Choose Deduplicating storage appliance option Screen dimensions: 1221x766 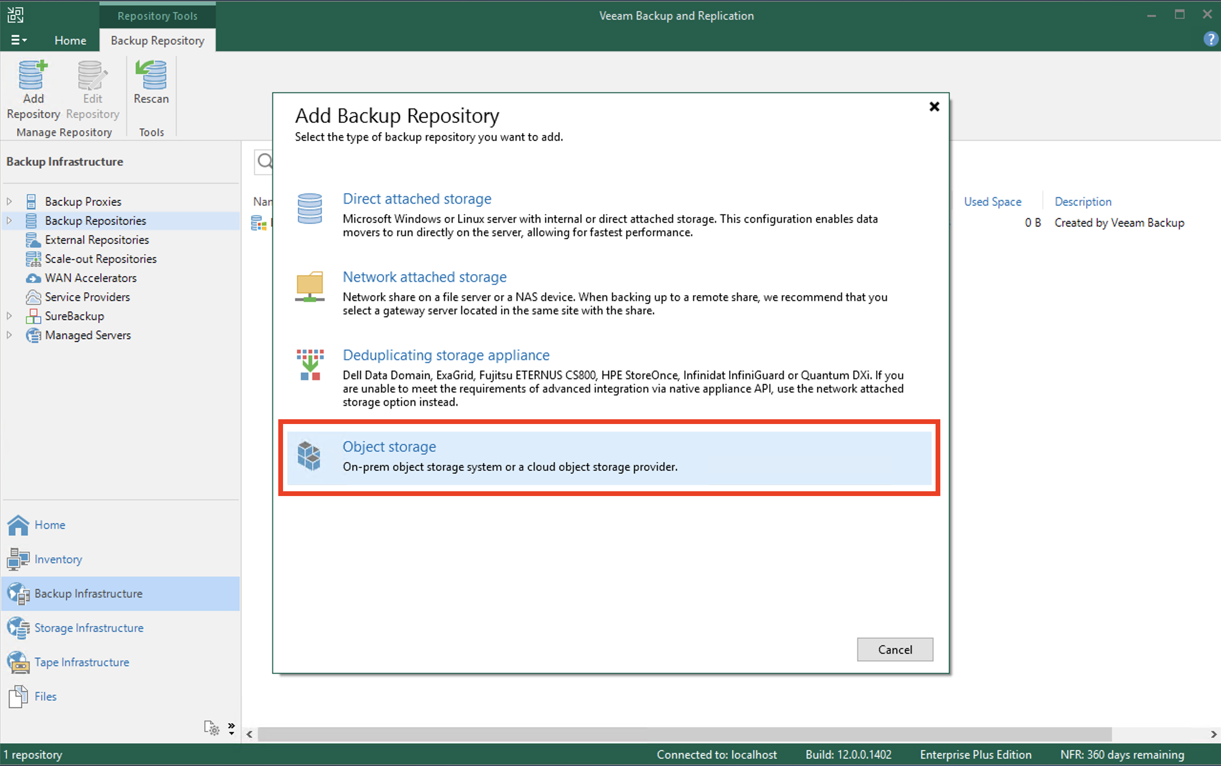[x=446, y=355]
